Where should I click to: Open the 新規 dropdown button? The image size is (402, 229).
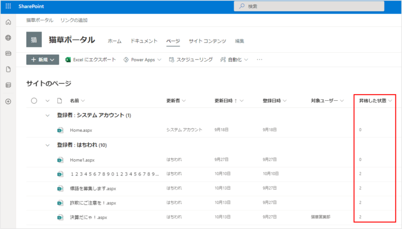tap(43, 60)
